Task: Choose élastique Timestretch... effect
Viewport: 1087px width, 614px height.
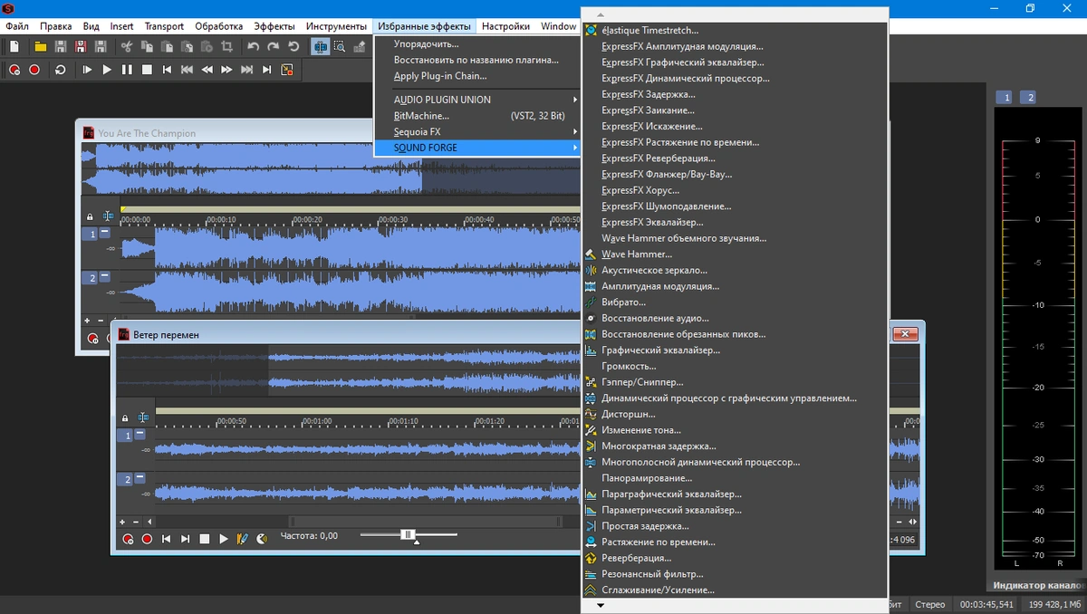Action: [x=736, y=30]
